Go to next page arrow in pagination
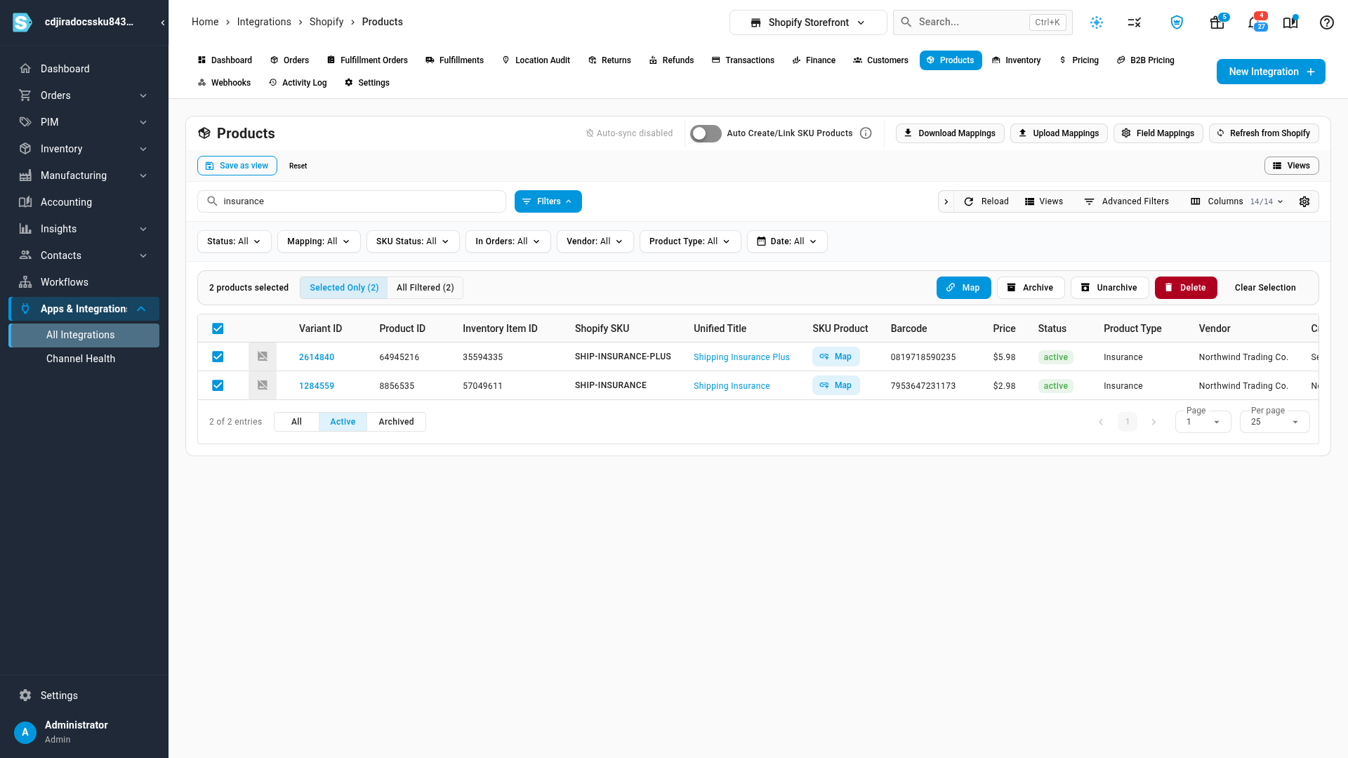1348x758 pixels. (x=1154, y=422)
